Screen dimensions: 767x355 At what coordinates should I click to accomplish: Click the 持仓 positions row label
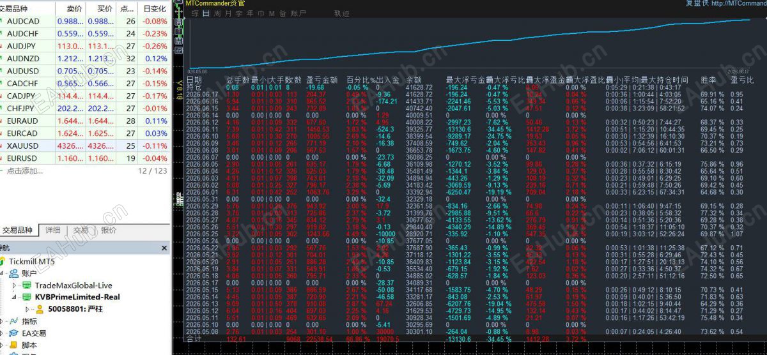pyautogui.click(x=194, y=87)
